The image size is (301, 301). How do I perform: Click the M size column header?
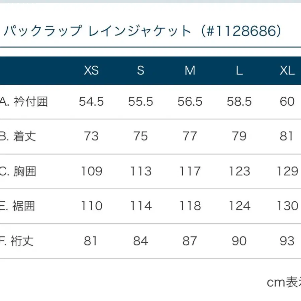[190, 71]
